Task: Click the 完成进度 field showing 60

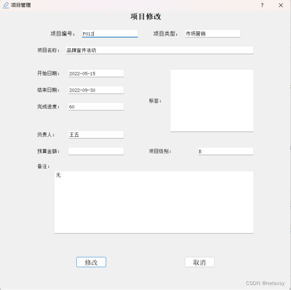Action: click(96, 107)
